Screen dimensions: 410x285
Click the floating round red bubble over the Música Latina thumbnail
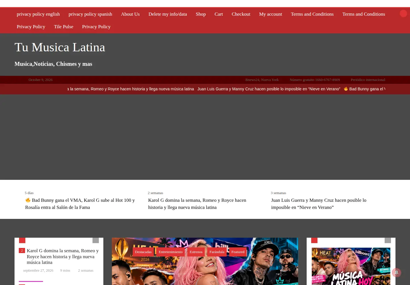[x=396, y=272]
